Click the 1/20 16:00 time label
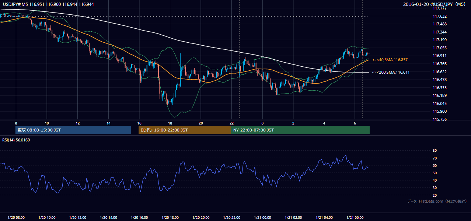This screenshot has height=221, width=471. (139, 218)
